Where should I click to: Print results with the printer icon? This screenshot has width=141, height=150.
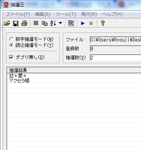[24, 23]
